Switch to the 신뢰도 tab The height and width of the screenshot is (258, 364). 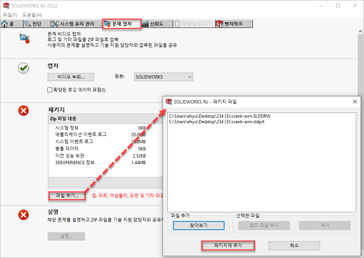point(157,24)
